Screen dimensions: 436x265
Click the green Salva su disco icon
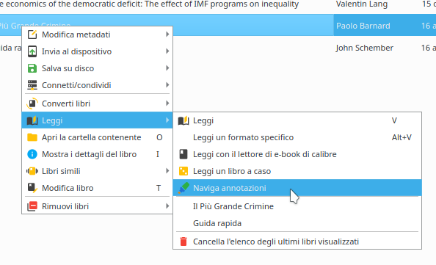(x=32, y=68)
